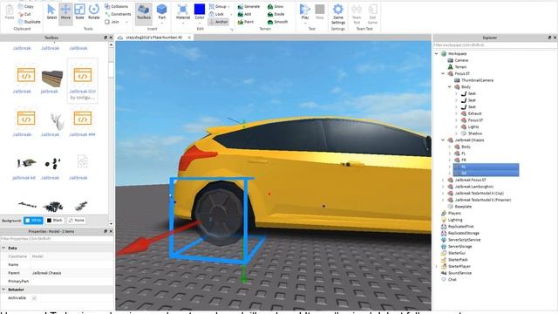The height and width of the screenshot is (314, 558).
Task: Set toolbox background to None
Action: [77, 221]
